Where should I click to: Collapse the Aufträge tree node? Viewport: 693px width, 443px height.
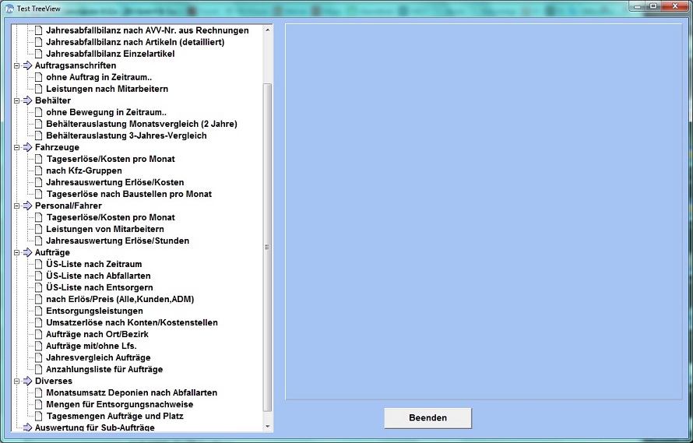tap(17, 253)
